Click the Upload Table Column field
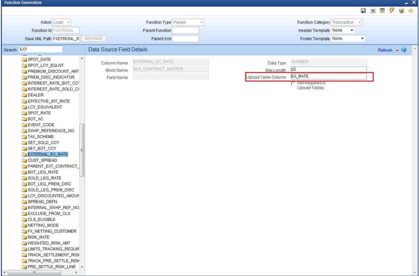This screenshot has height=276, width=419. 329,76
